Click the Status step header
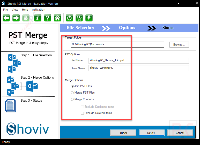 click(x=168, y=28)
